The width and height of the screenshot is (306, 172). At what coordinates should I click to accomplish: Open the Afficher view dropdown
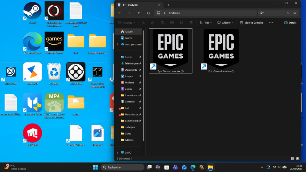pyautogui.click(x=225, y=23)
